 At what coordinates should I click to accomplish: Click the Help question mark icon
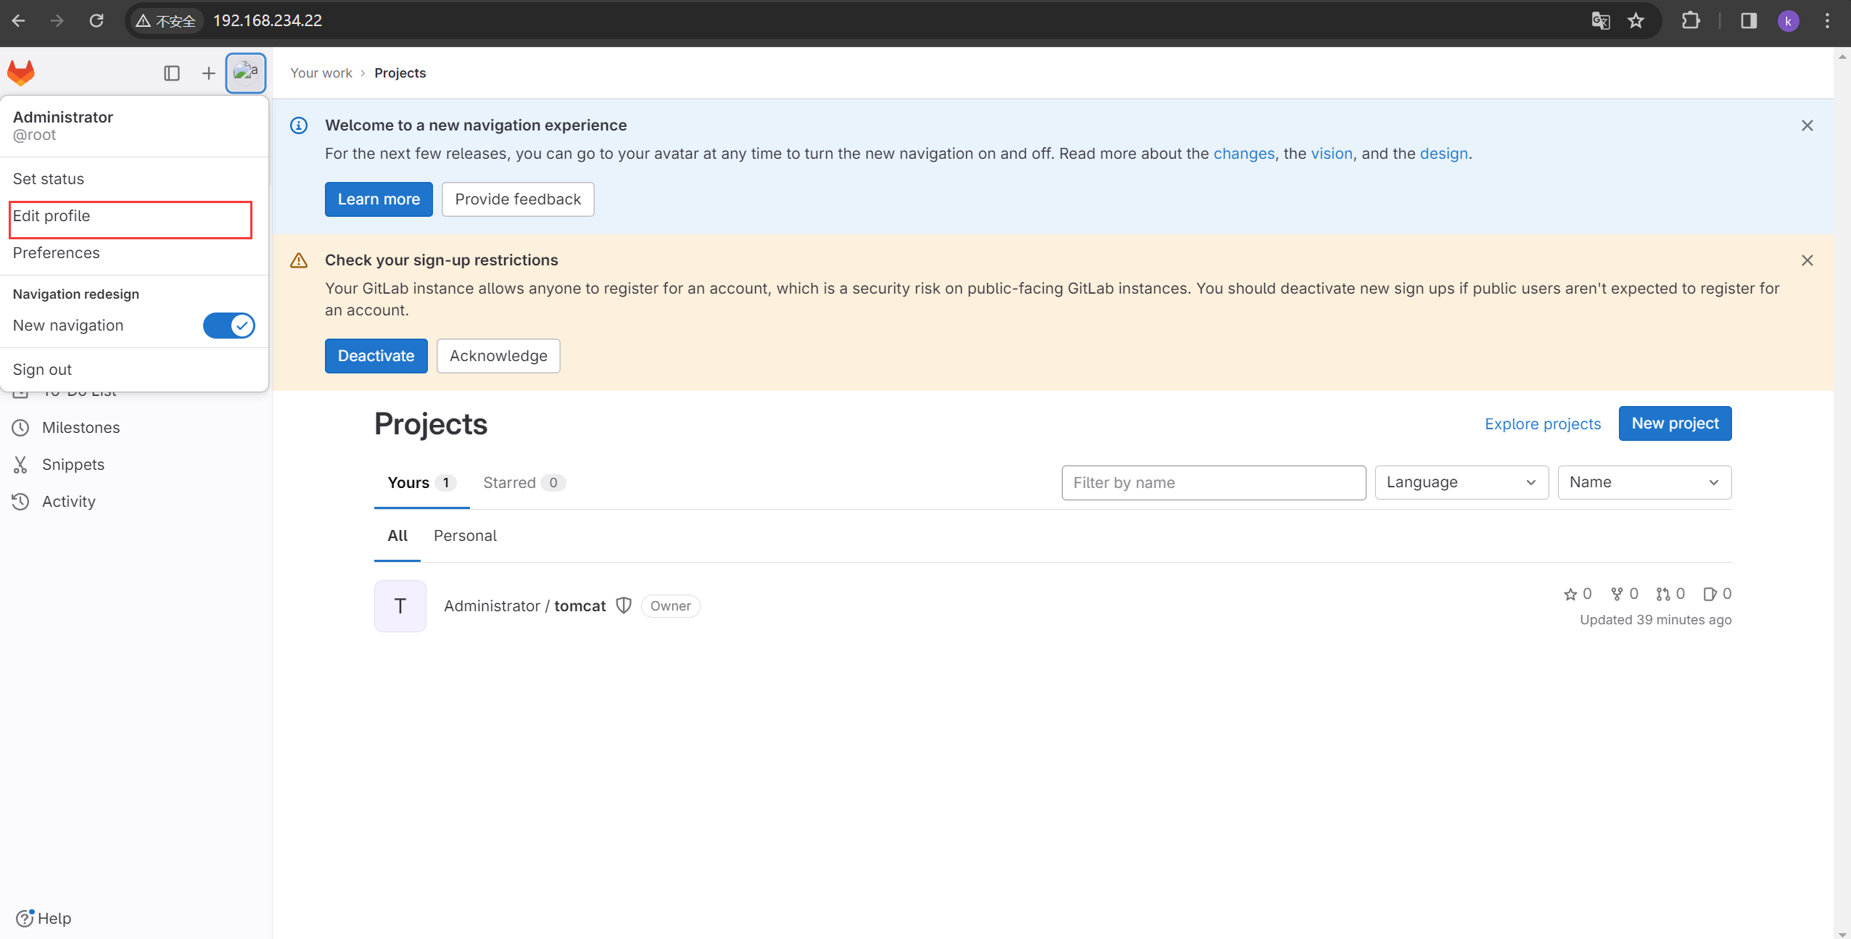[25, 918]
